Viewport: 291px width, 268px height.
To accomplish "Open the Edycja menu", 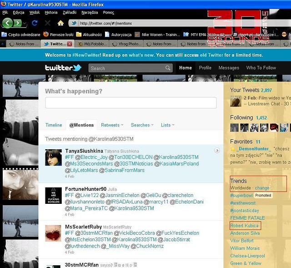I will 19,12.
